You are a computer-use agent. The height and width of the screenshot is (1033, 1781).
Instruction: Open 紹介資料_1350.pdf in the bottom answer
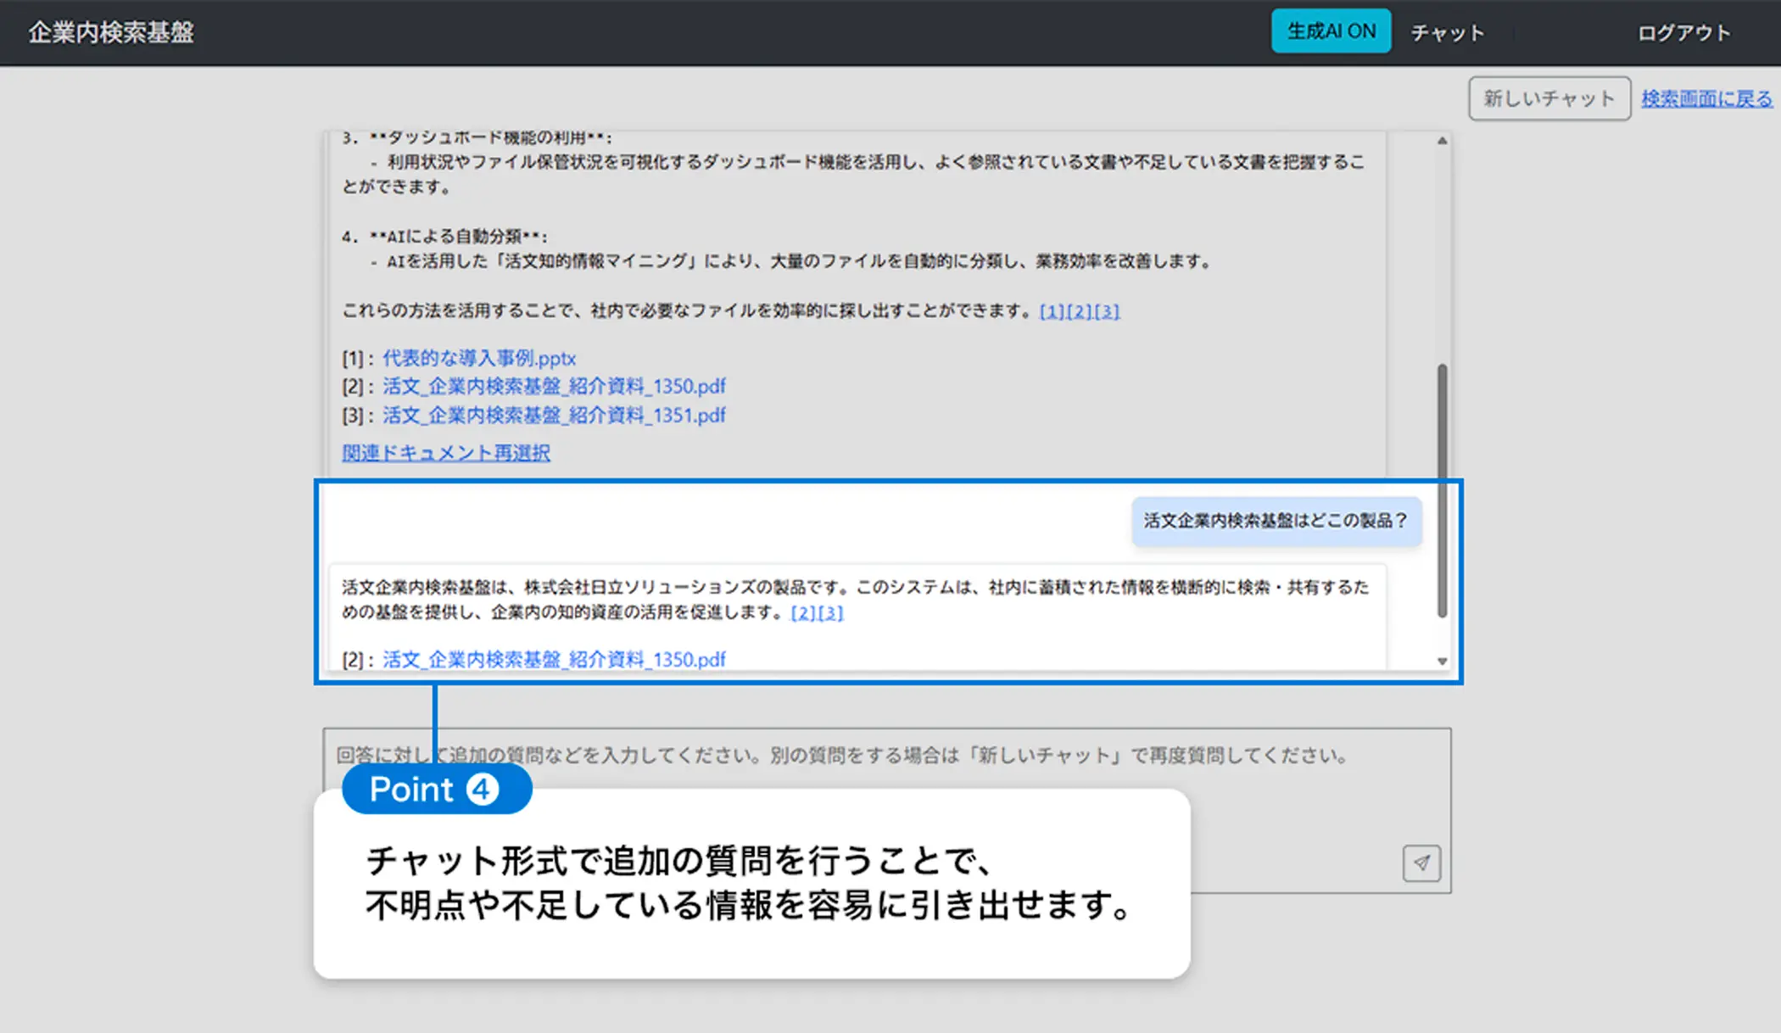(x=554, y=659)
